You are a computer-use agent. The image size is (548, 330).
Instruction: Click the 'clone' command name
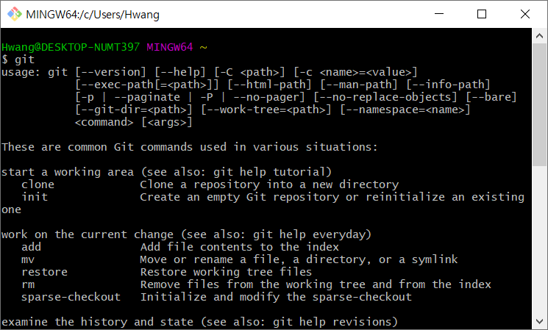point(38,184)
